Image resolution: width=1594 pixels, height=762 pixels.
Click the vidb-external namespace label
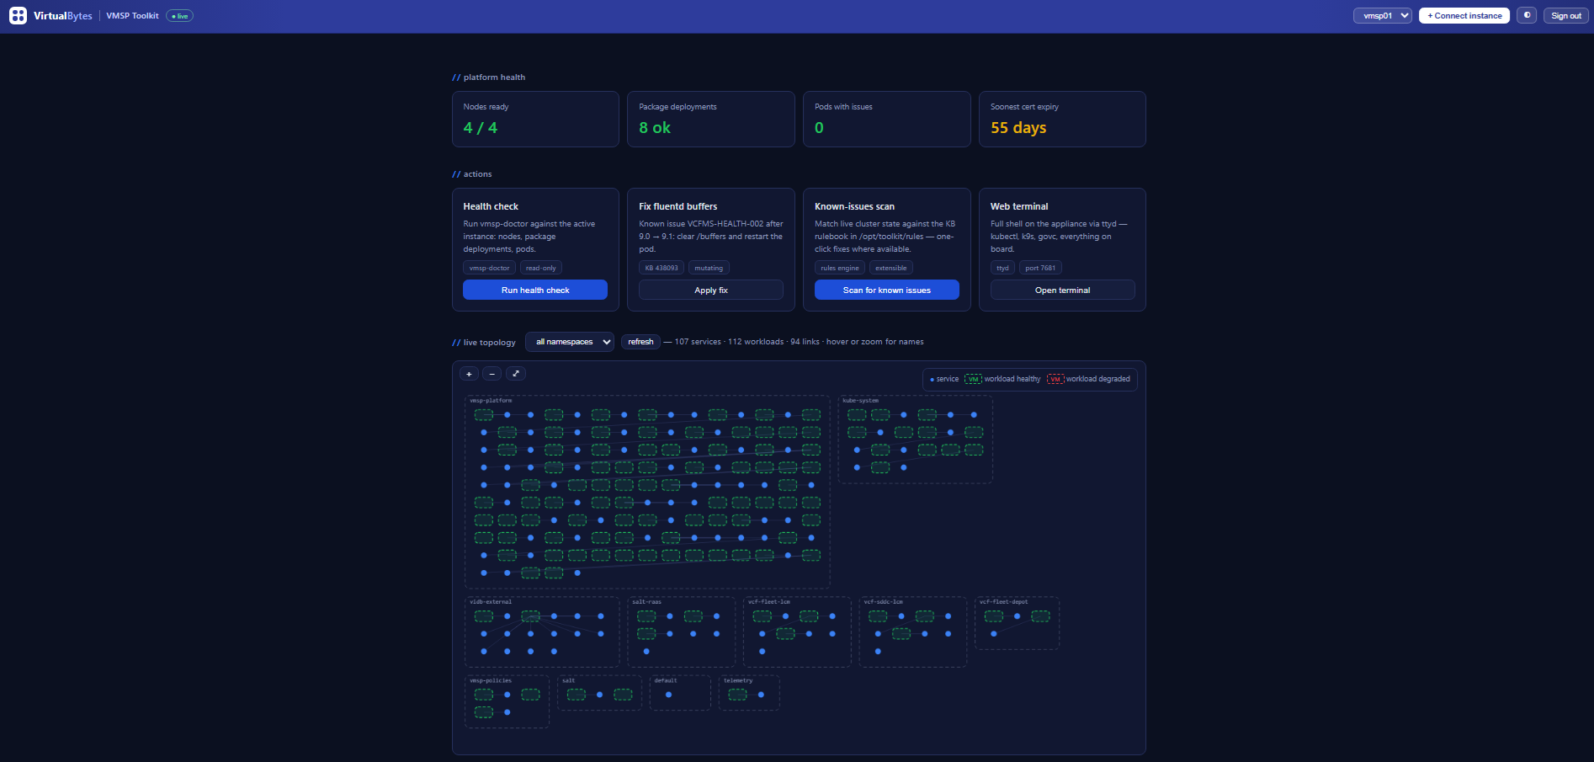click(x=491, y=602)
